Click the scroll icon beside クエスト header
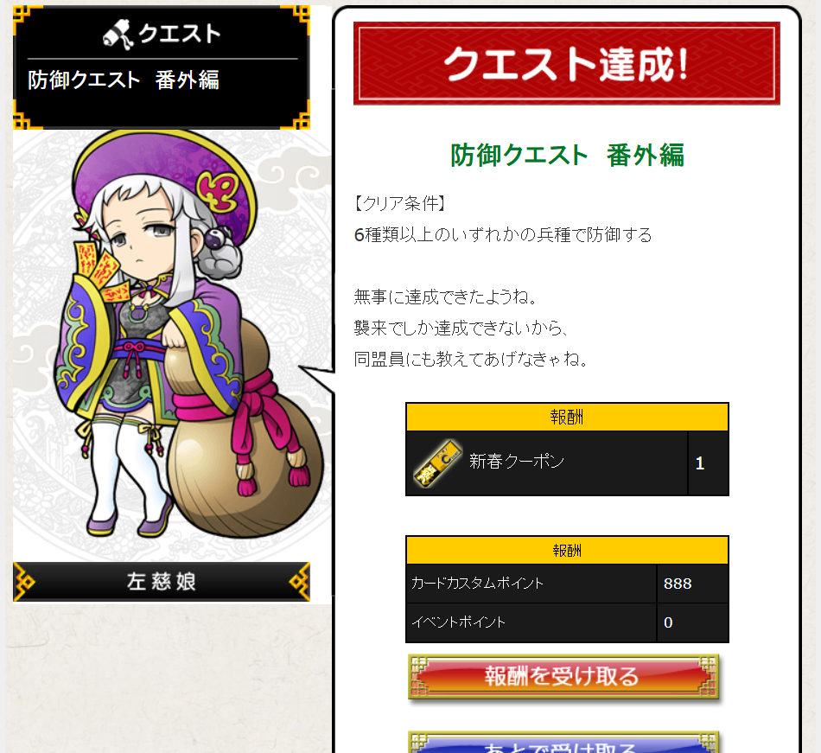Screen dimensions: 821x753 point(118,35)
